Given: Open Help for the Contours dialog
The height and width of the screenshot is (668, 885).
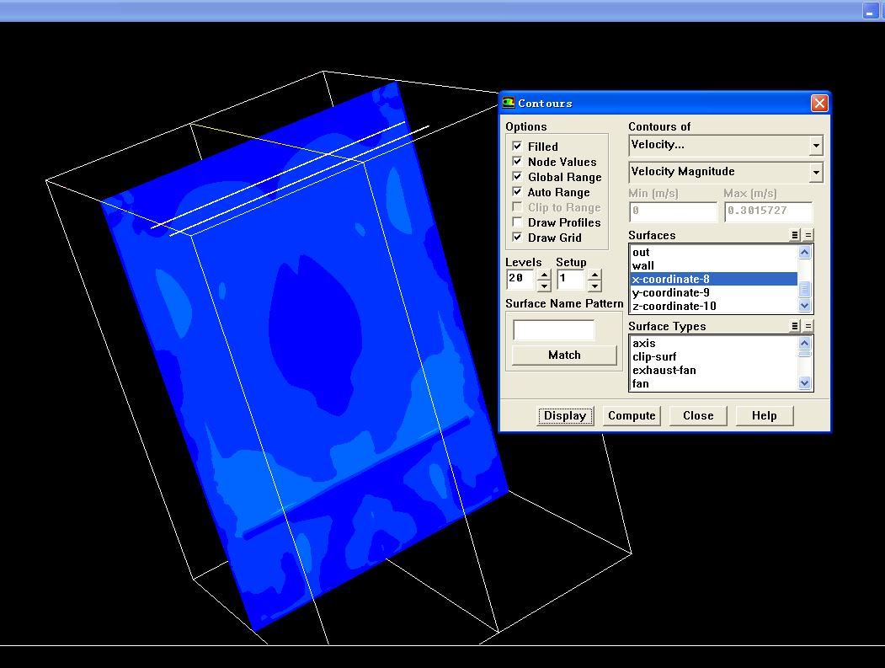Looking at the screenshot, I should click(764, 415).
